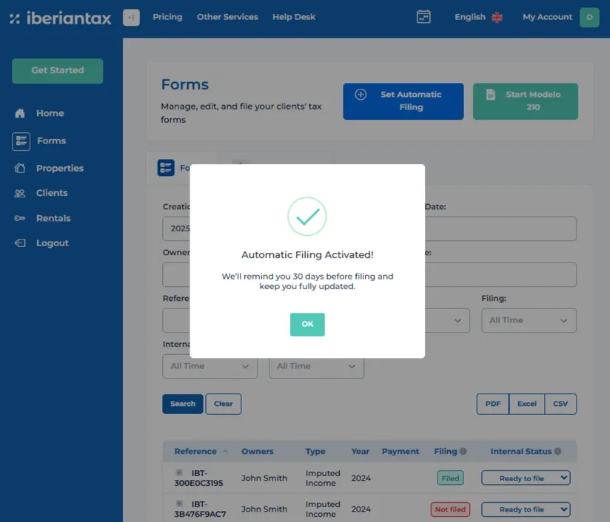Click the Home icon in the sidebar
Image resolution: width=610 pixels, height=522 pixels.
(x=21, y=112)
